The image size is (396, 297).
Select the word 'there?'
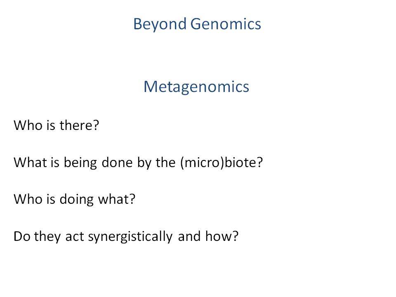pyautogui.click(x=79, y=125)
